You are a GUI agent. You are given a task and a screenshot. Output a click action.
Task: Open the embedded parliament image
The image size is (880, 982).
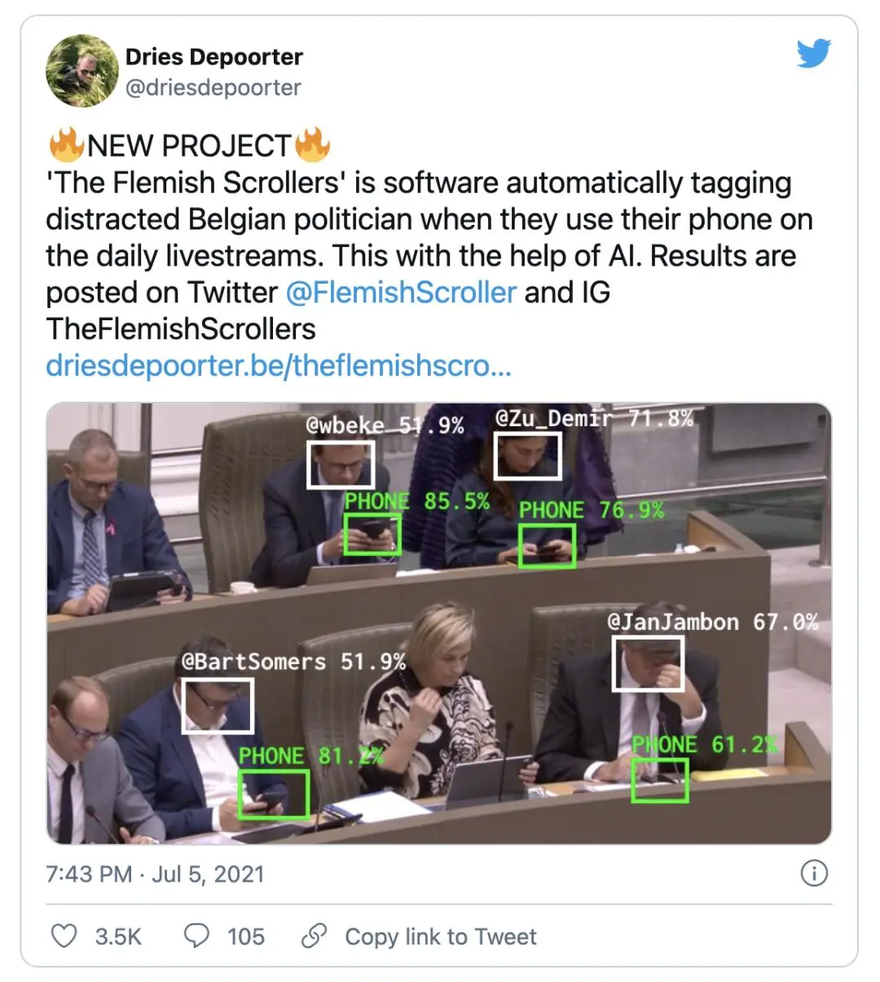(439, 623)
